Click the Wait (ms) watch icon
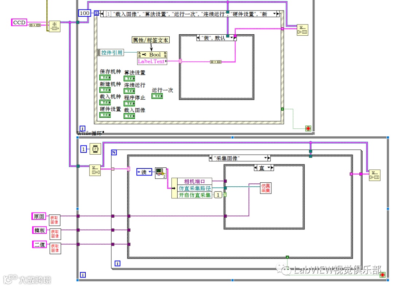This screenshot has height=287, width=394. [95, 149]
